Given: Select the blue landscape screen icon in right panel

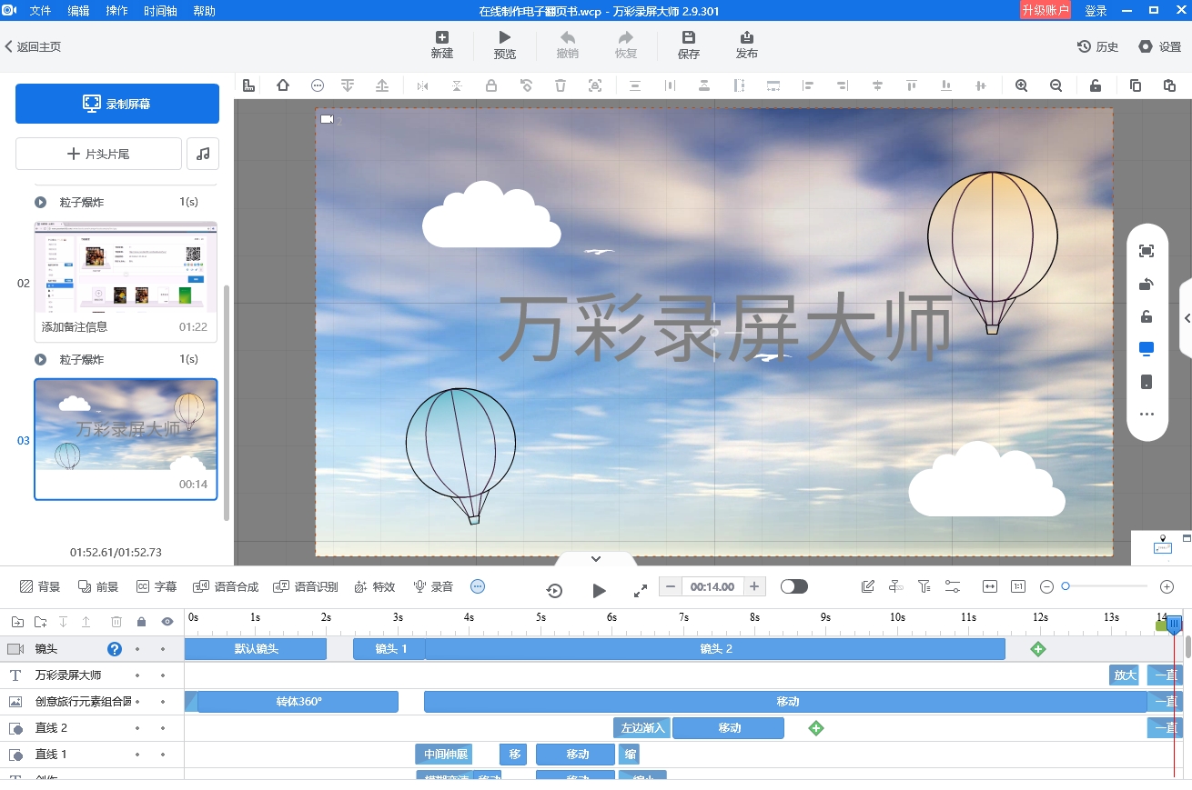Looking at the screenshot, I should click(x=1147, y=349).
